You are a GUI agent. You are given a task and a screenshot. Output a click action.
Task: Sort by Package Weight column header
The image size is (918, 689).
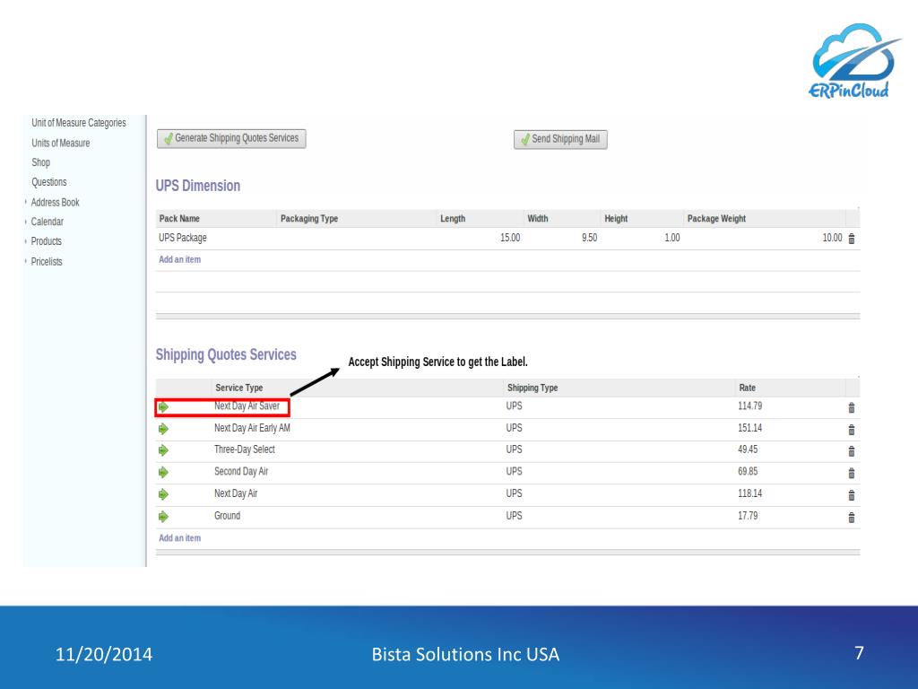716,219
